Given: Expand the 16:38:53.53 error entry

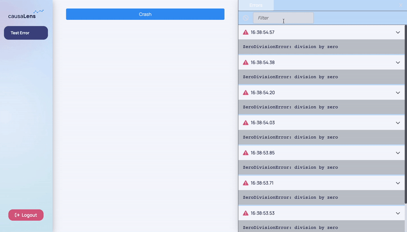Looking at the screenshot, I should [x=398, y=213].
